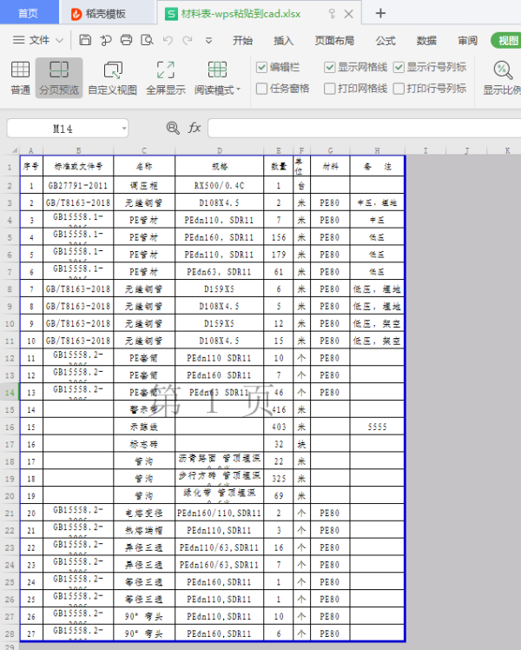Click the green S spreadsheet tab icon
Screen dimensions: 521x650
pyautogui.click(x=171, y=14)
